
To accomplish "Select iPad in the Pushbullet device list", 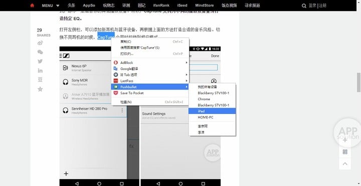I will (x=212, y=111).
